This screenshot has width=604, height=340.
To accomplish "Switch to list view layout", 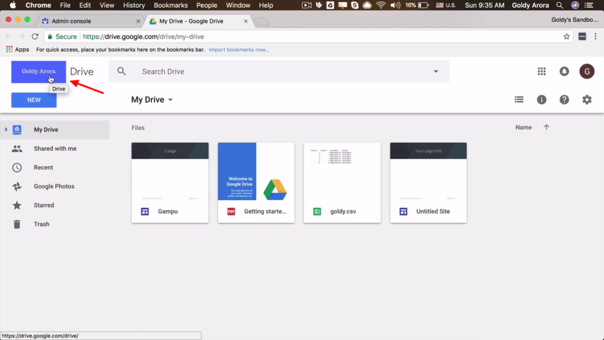I will pyautogui.click(x=519, y=99).
